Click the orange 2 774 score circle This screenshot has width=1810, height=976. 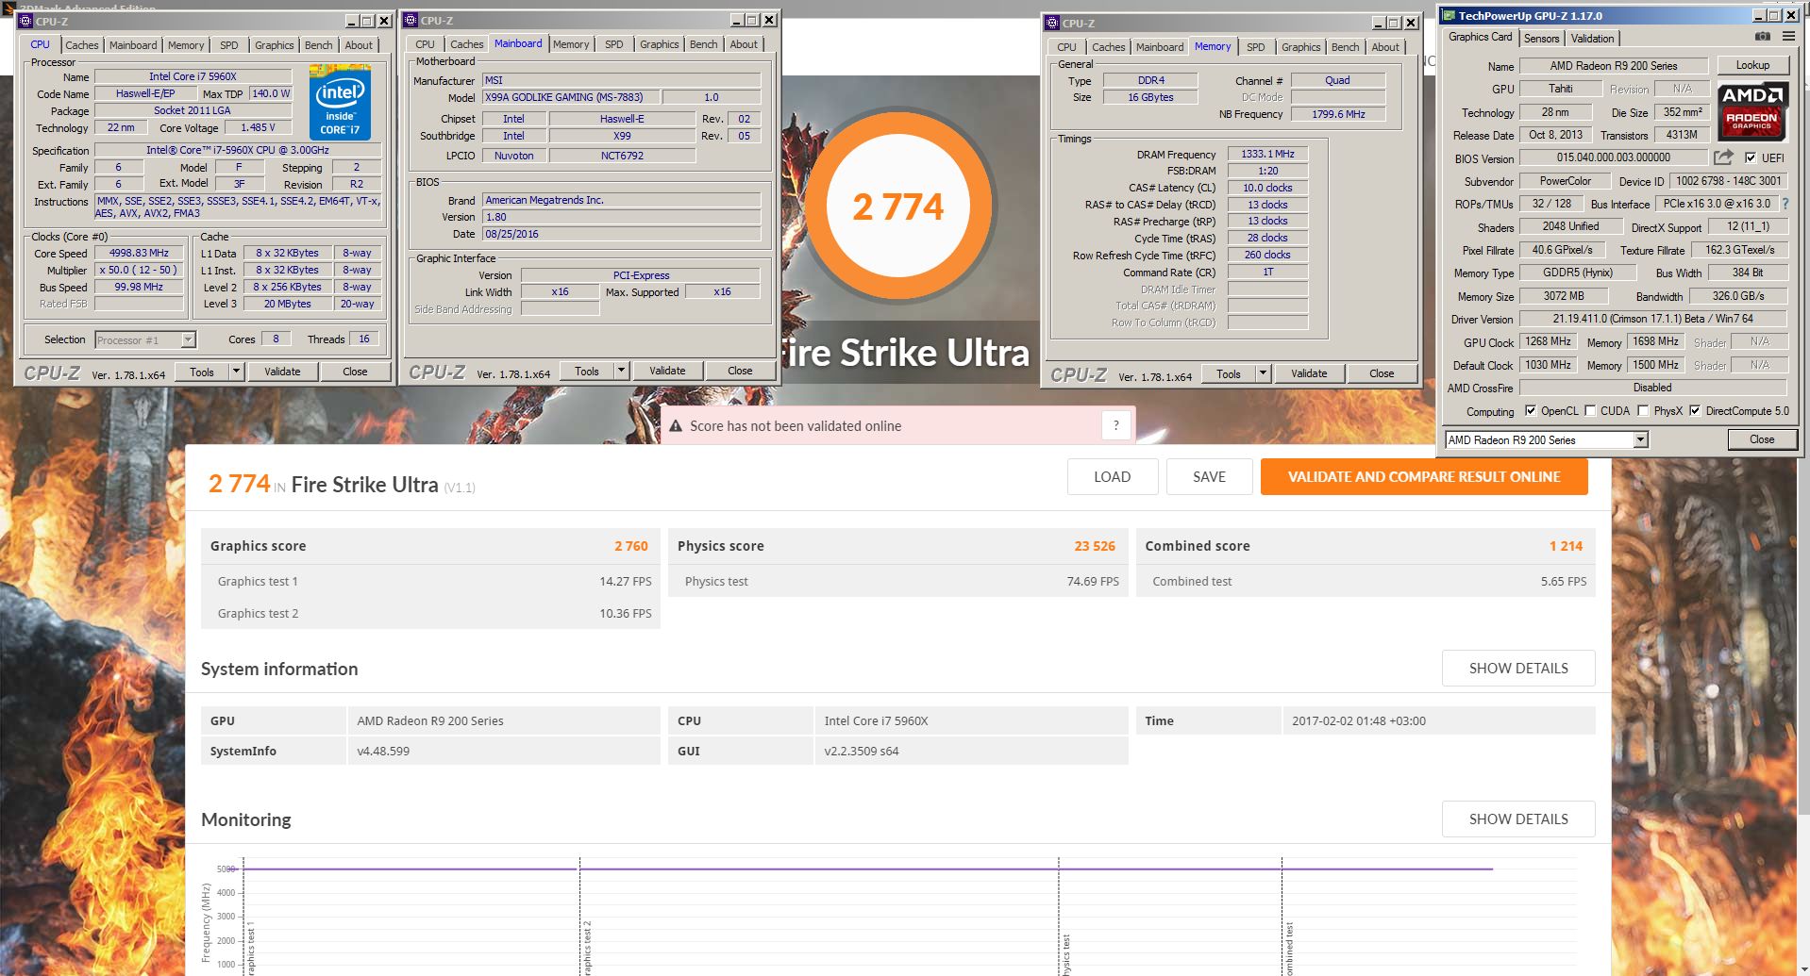pyautogui.click(x=898, y=207)
